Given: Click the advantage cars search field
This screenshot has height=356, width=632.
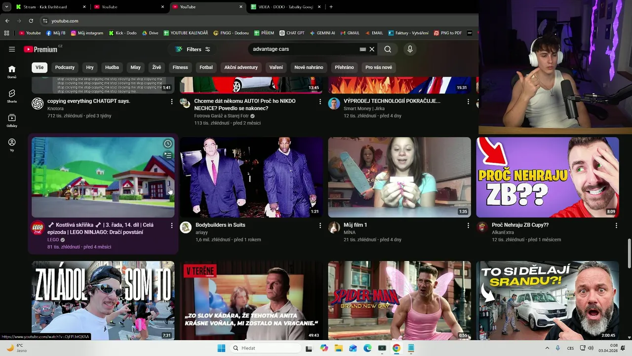Looking at the screenshot, I should (304, 49).
